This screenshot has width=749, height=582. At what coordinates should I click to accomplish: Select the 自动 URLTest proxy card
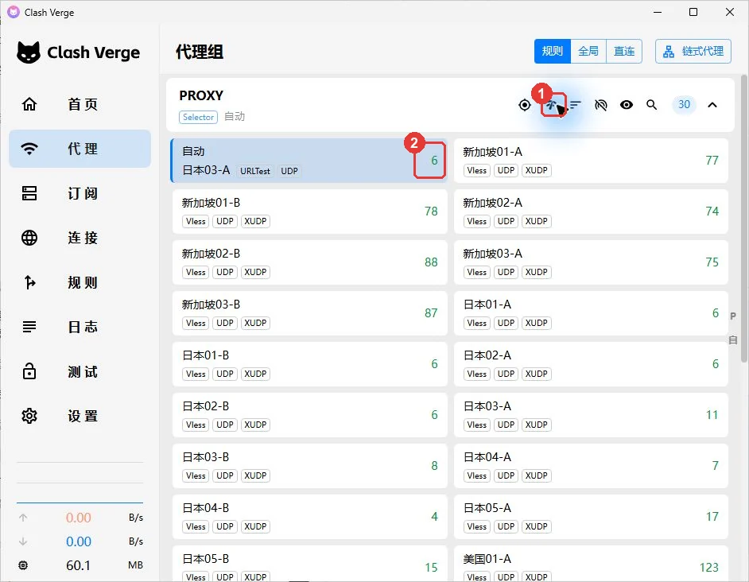point(309,161)
